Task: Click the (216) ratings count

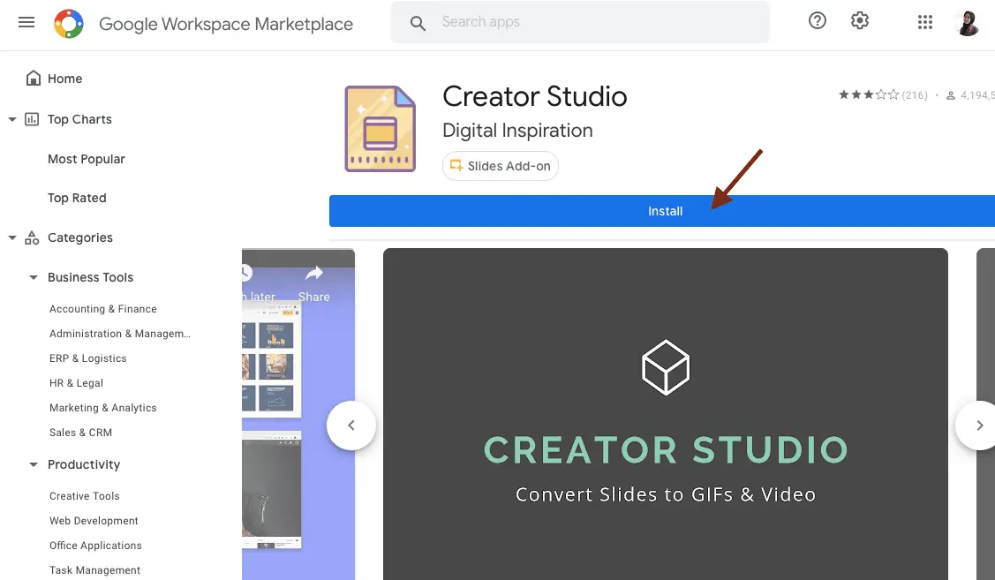Action: [x=915, y=95]
